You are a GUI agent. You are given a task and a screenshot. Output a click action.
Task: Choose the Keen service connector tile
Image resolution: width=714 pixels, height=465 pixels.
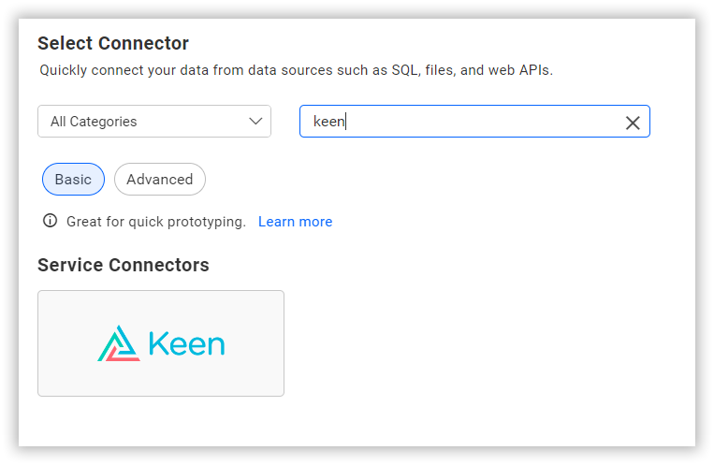click(161, 343)
